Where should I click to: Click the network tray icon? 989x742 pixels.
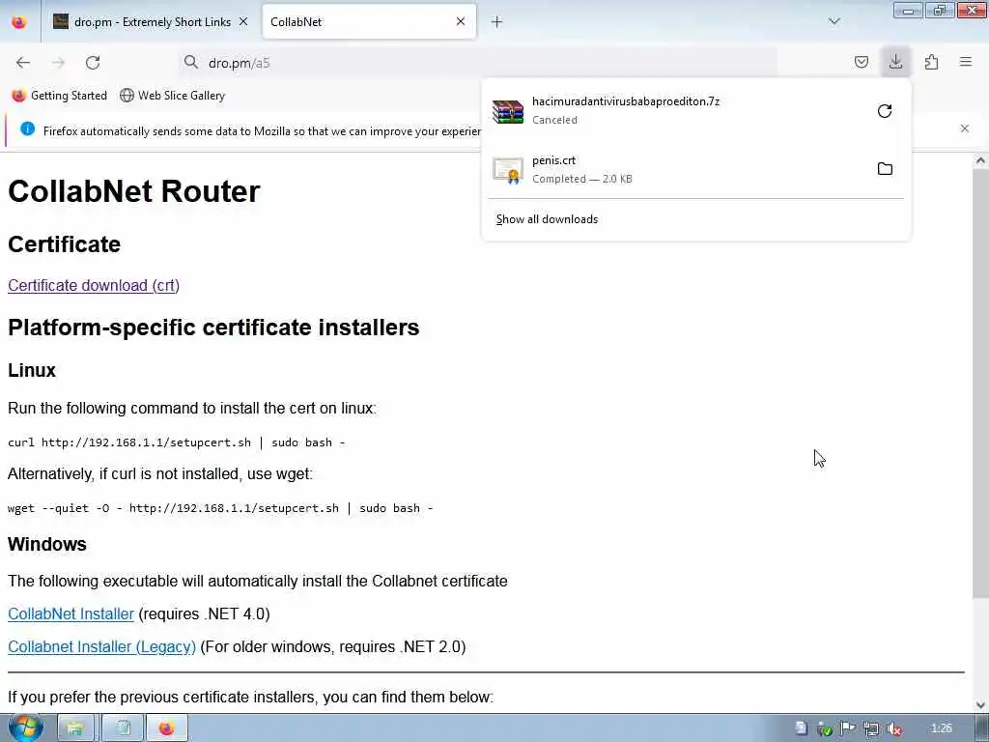click(x=871, y=729)
